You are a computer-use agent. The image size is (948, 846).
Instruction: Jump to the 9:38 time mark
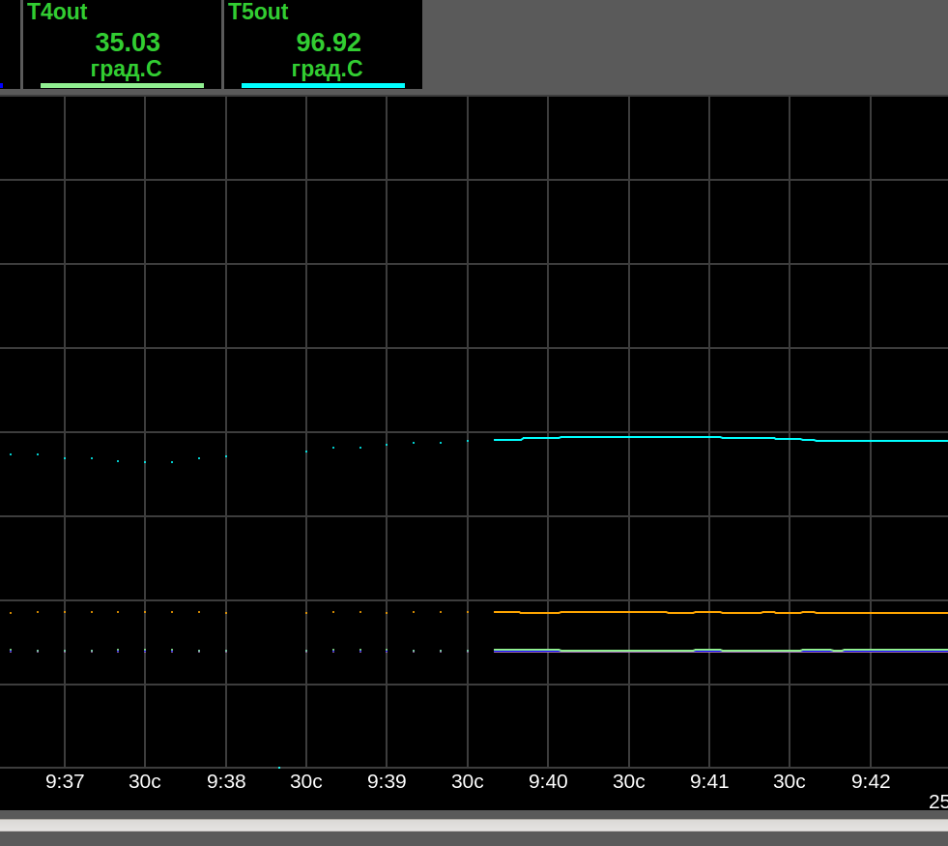pos(226,781)
